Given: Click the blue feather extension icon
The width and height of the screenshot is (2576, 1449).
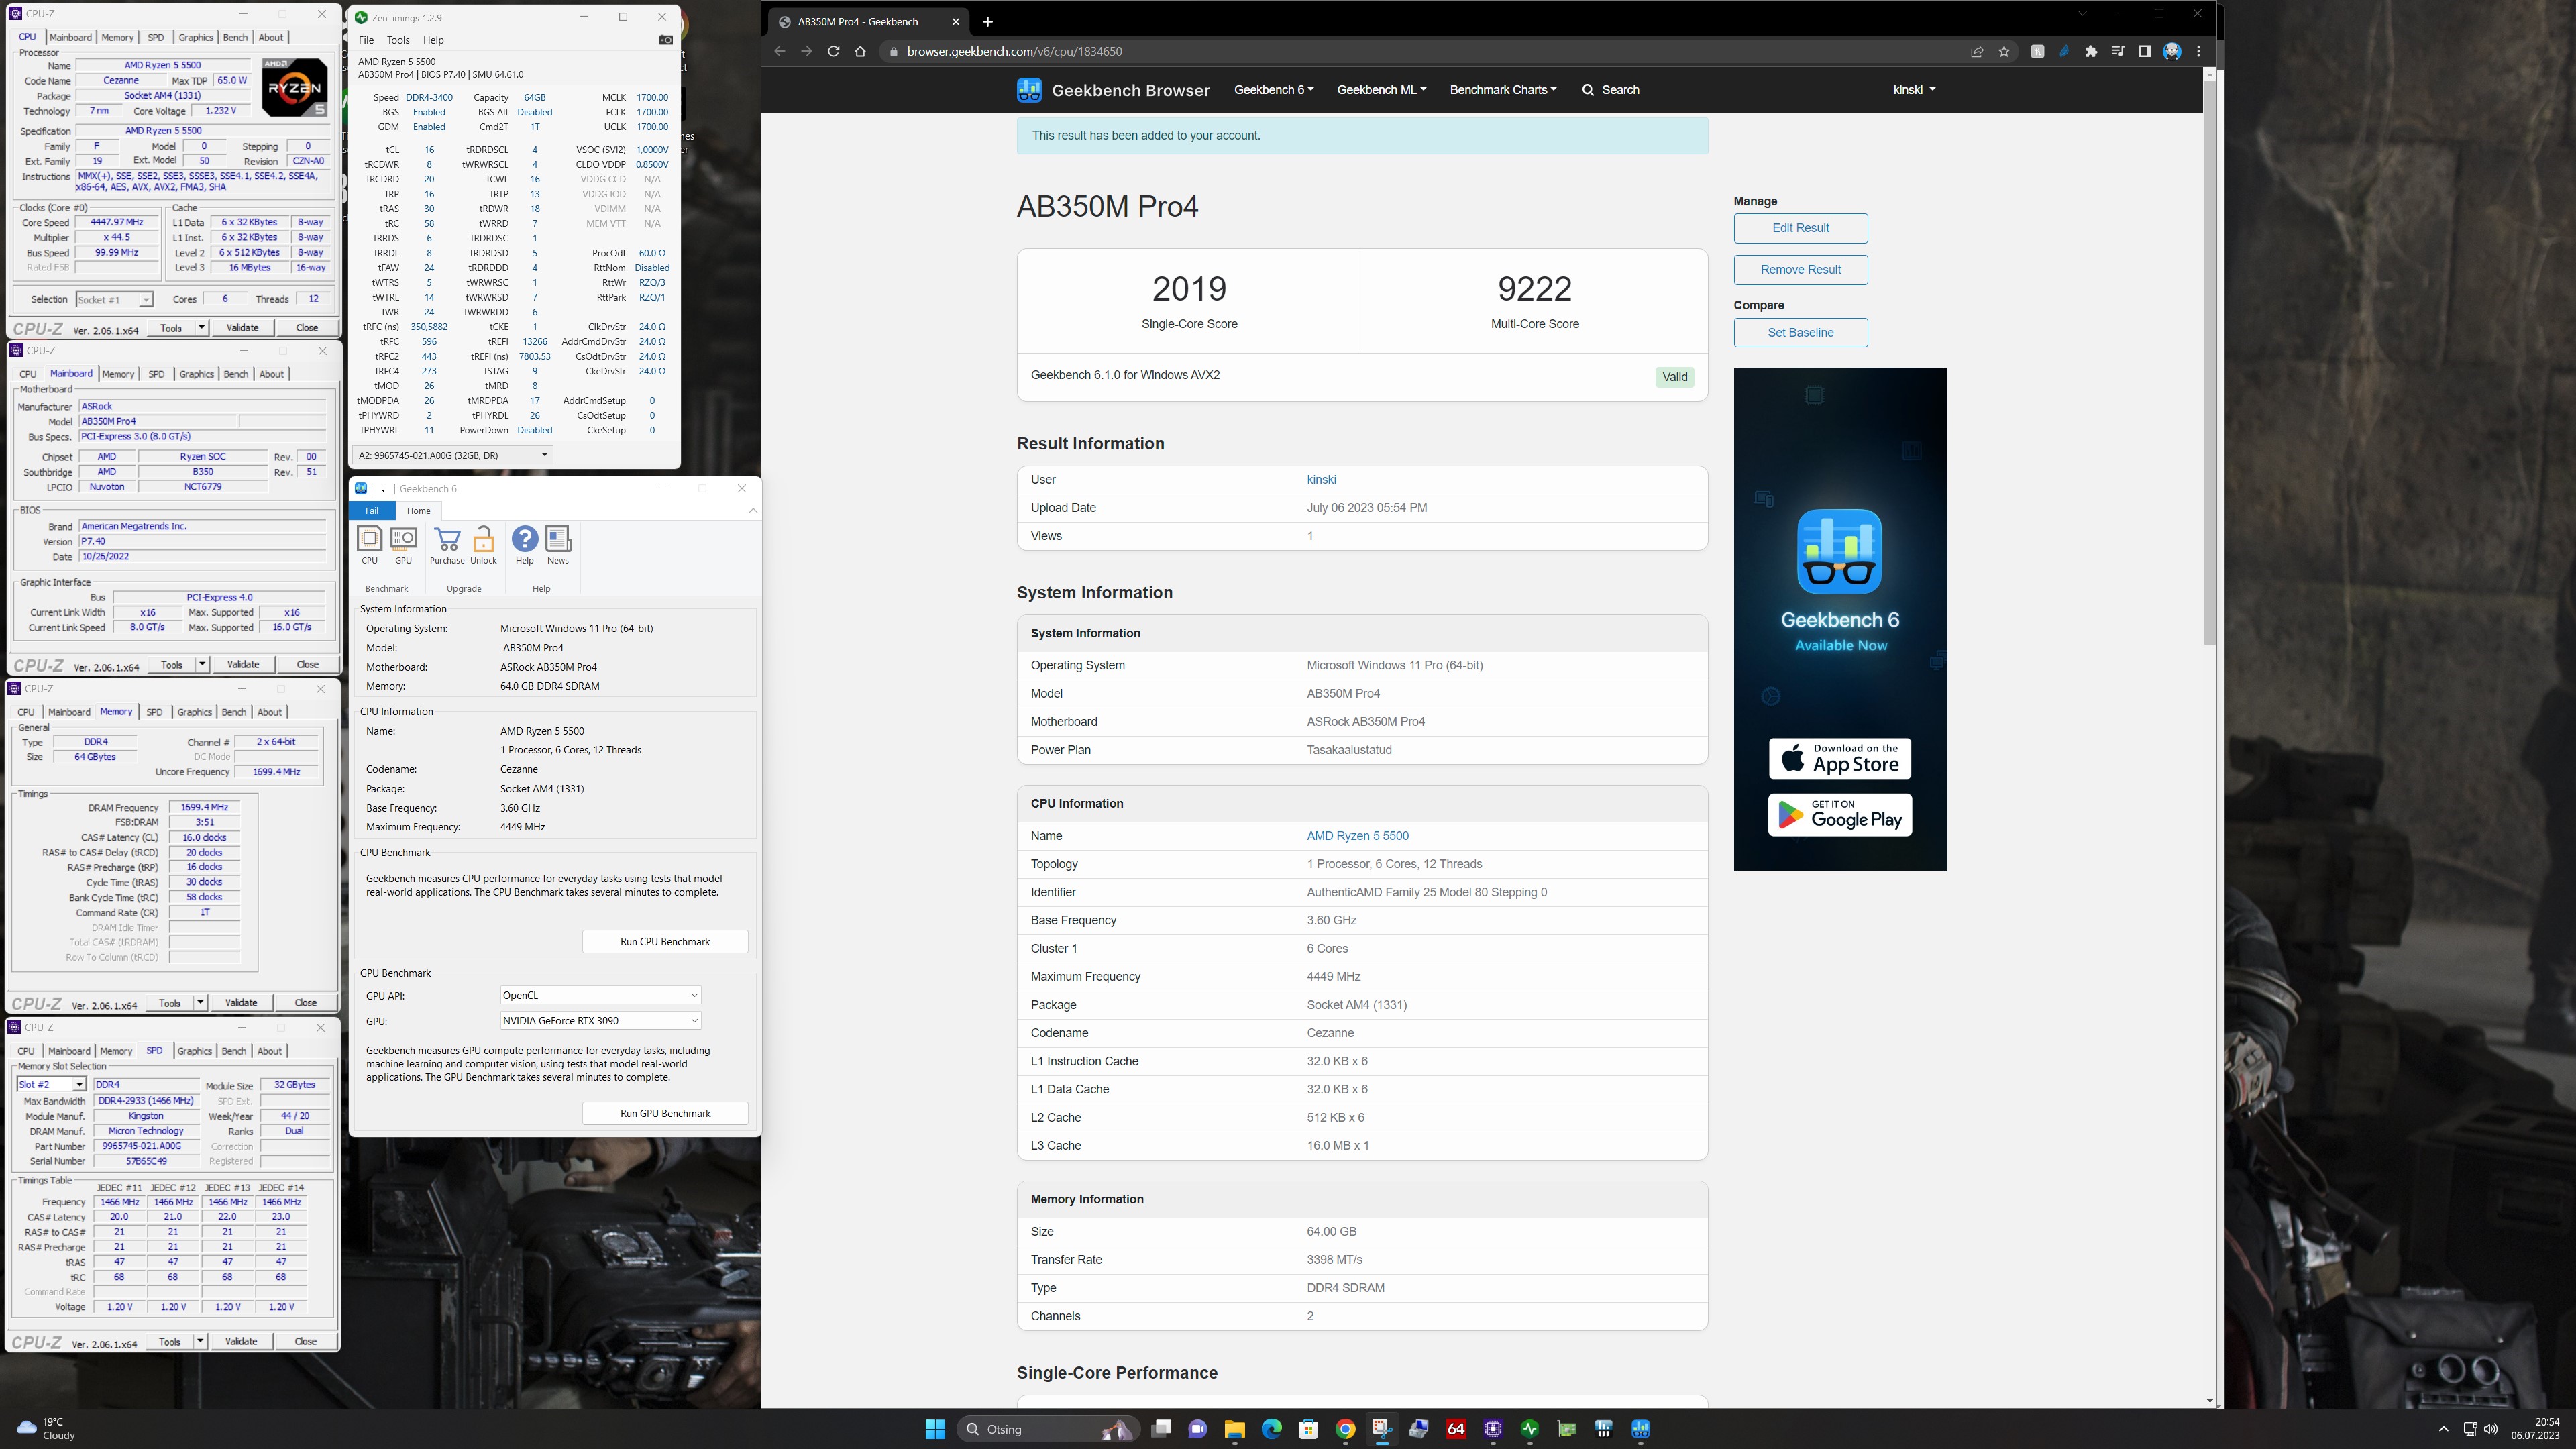Looking at the screenshot, I should [x=2064, y=52].
